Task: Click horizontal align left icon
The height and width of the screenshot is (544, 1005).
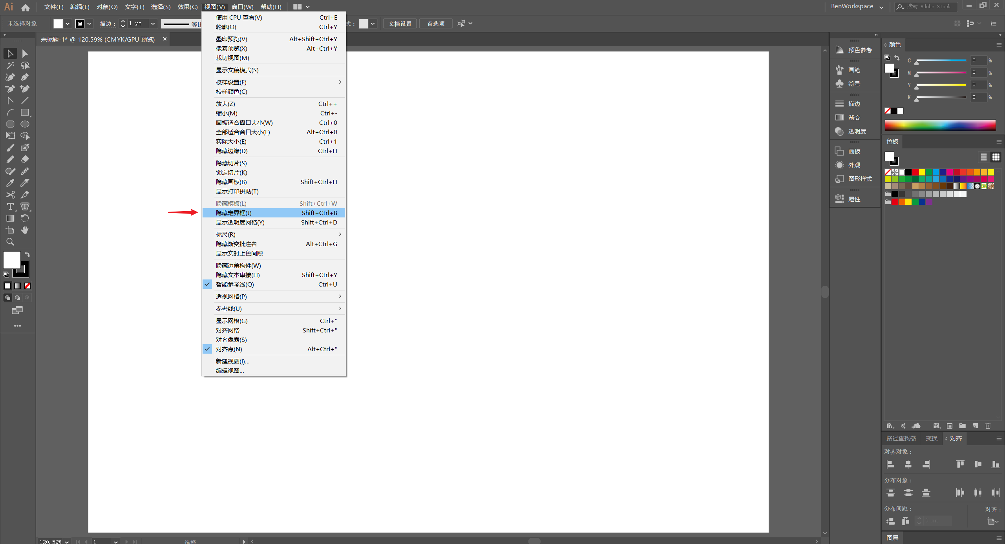Action: (890, 464)
